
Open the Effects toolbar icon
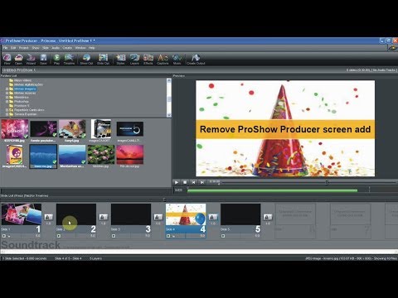point(148,58)
